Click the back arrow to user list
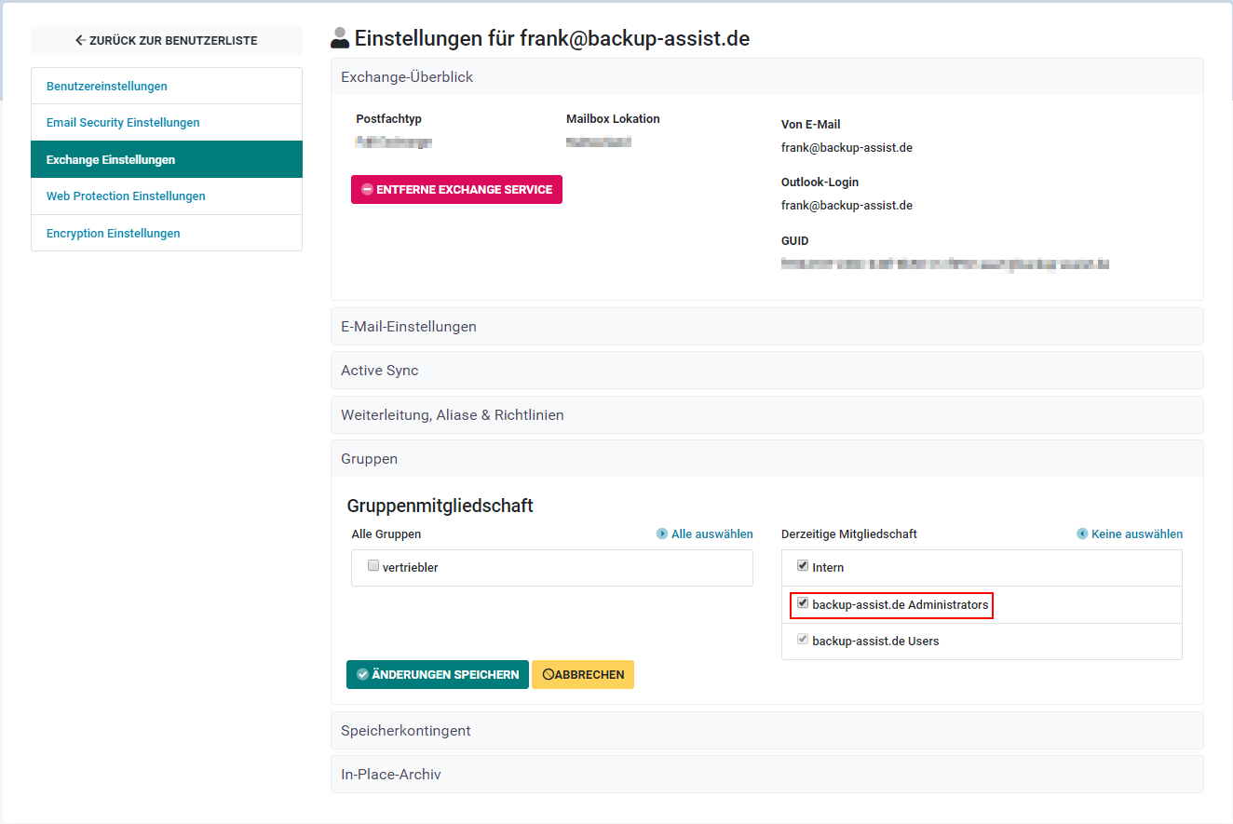The image size is (1233, 824). tap(81, 41)
